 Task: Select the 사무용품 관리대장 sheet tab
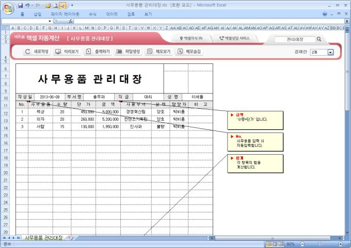[x=43, y=238]
